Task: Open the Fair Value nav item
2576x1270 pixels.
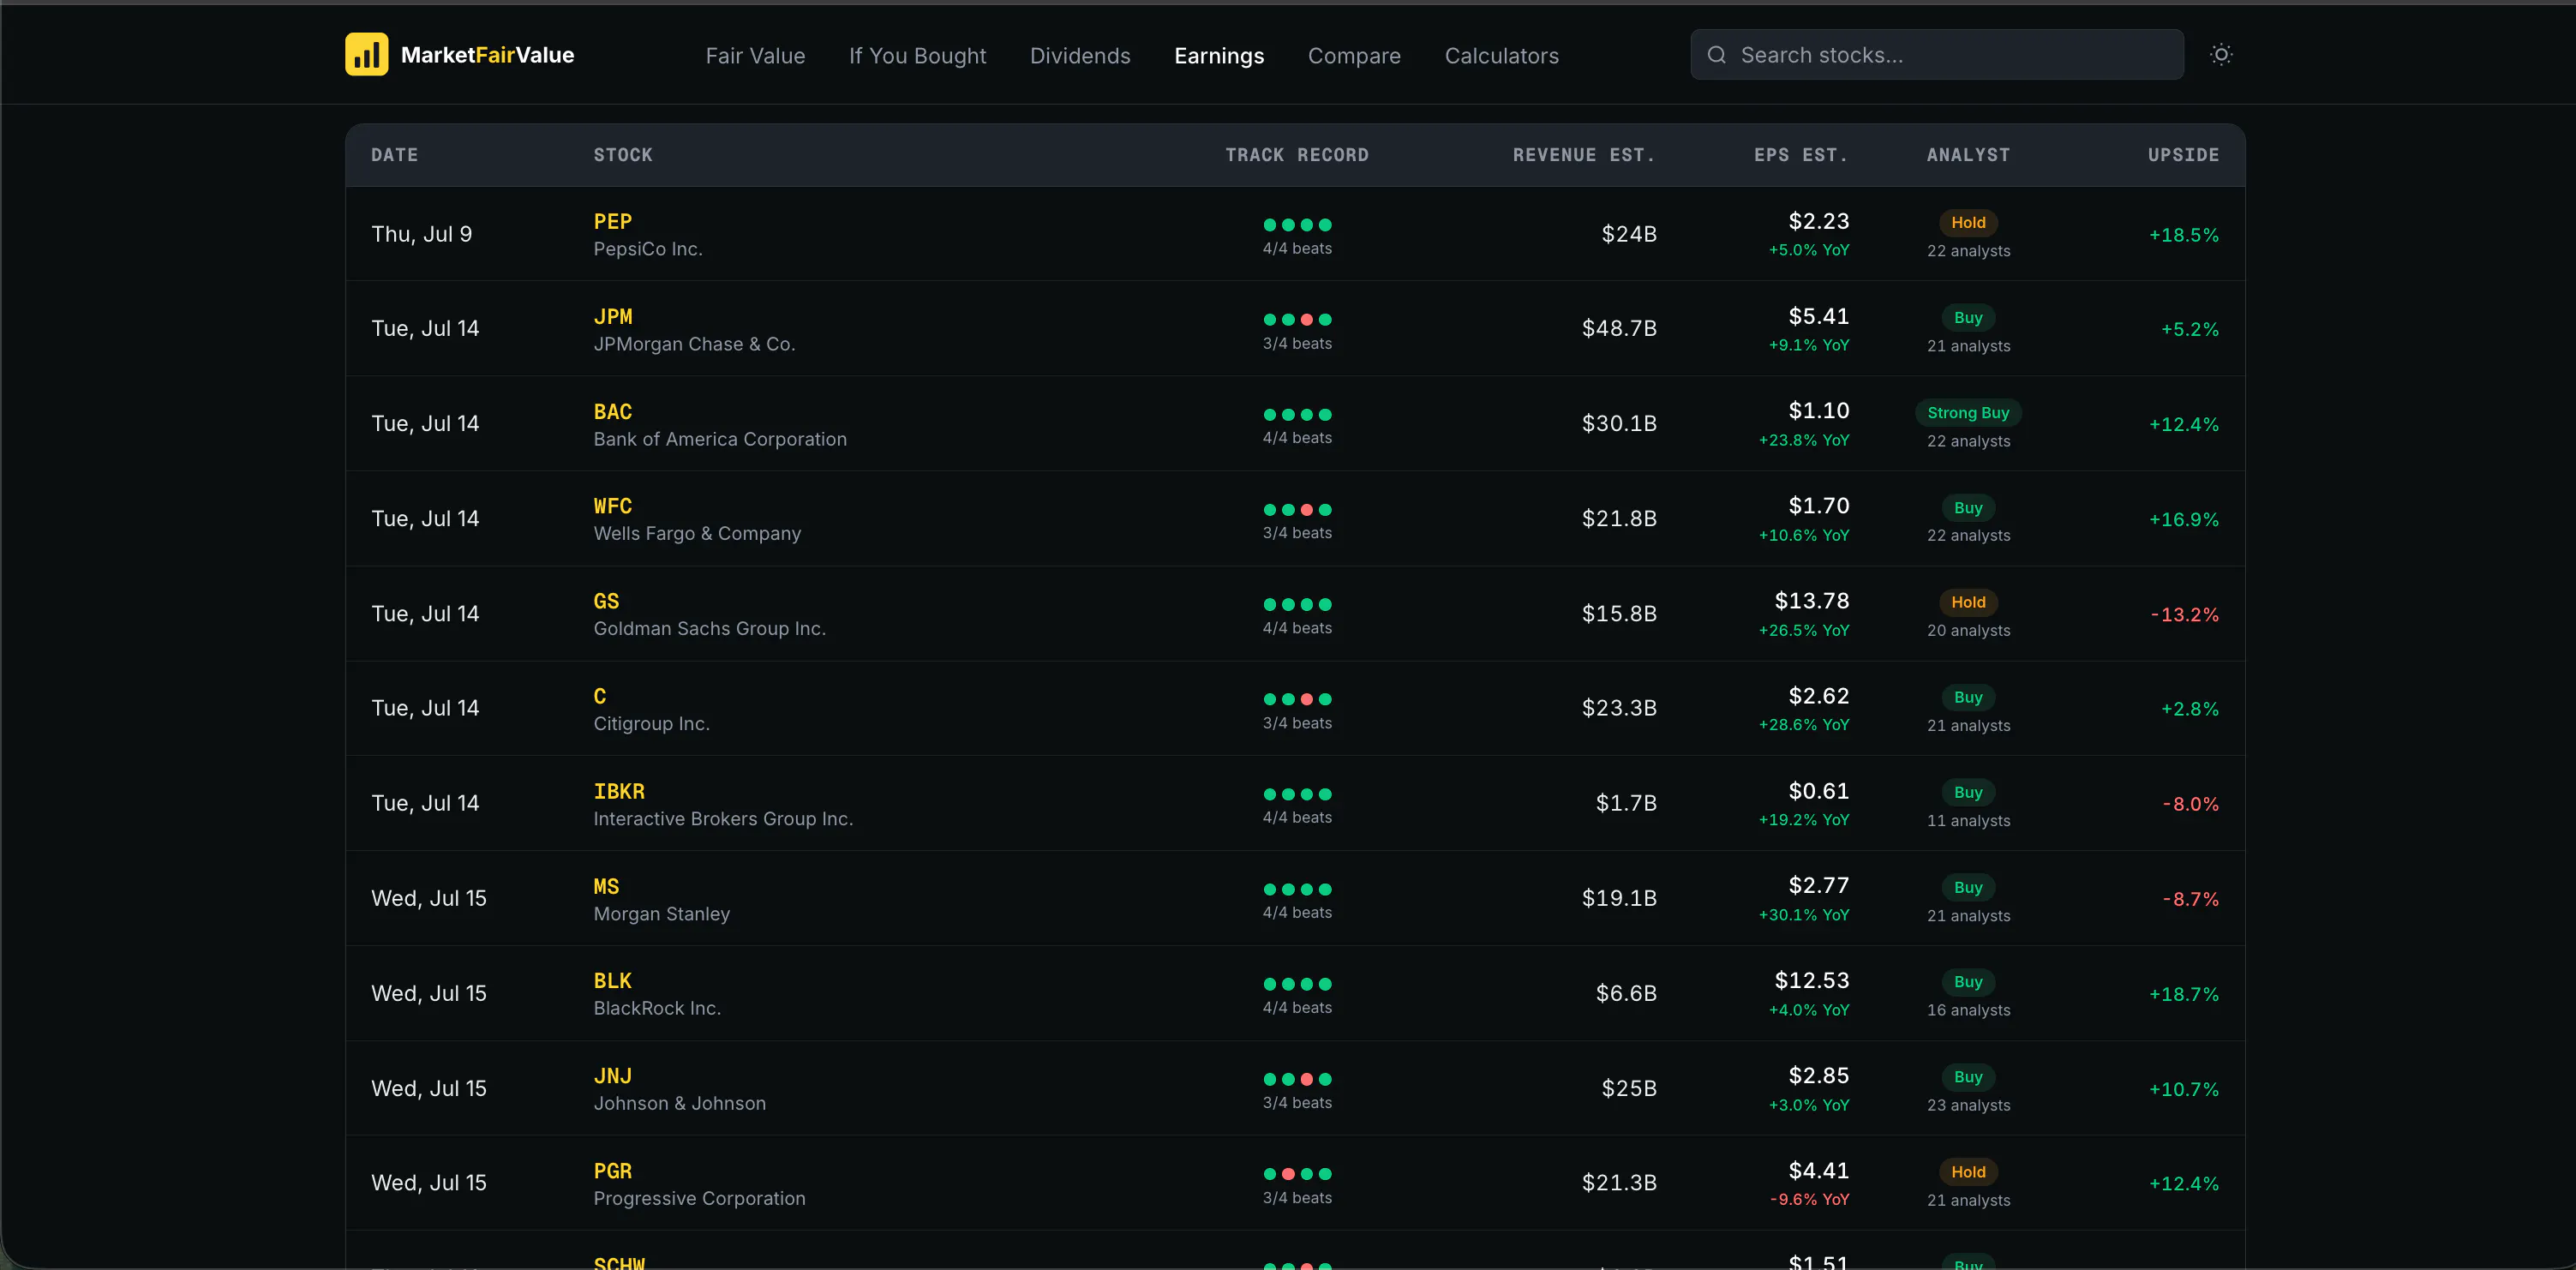Action: point(755,56)
